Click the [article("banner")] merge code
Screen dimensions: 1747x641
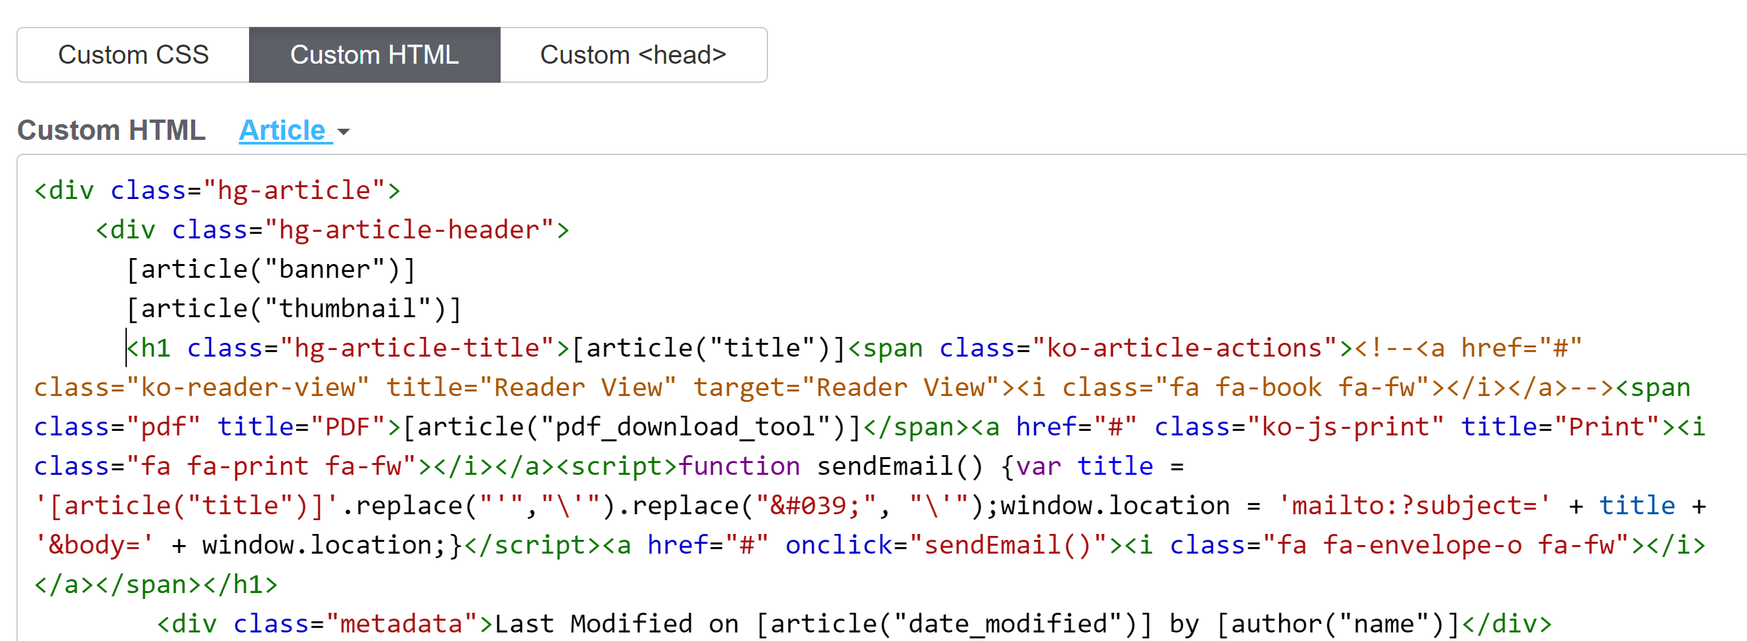tap(271, 270)
